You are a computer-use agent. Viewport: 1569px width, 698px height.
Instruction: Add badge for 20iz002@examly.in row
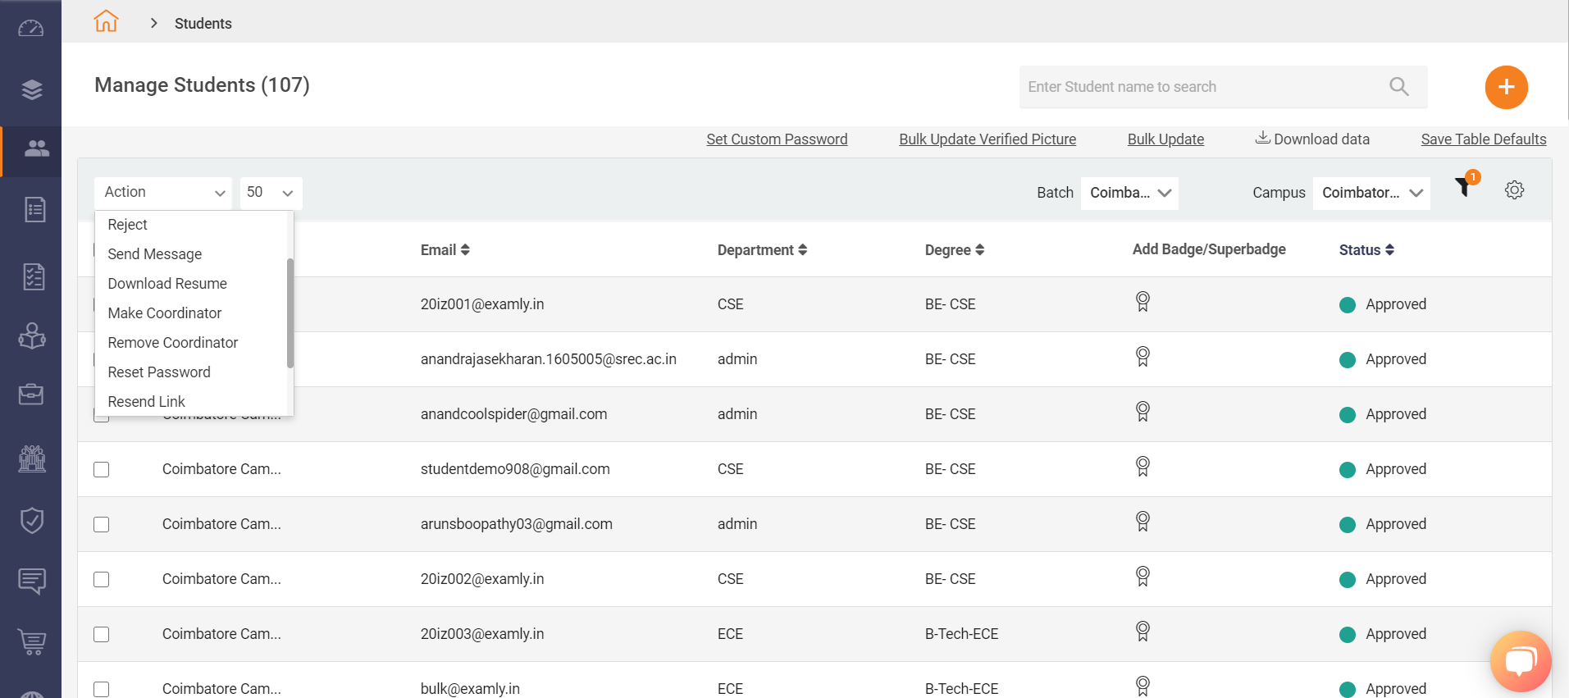[1143, 577]
